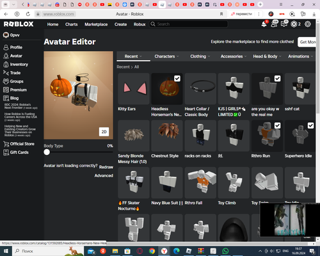This screenshot has height=256, width=320.
Task: Open Marketplace in the top navigation
Action: coord(96,24)
